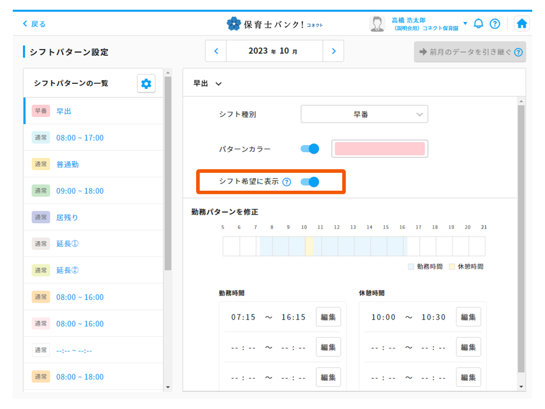545x409 pixels.
Task: Click the pink pattern color swatch
Action: pos(380,149)
